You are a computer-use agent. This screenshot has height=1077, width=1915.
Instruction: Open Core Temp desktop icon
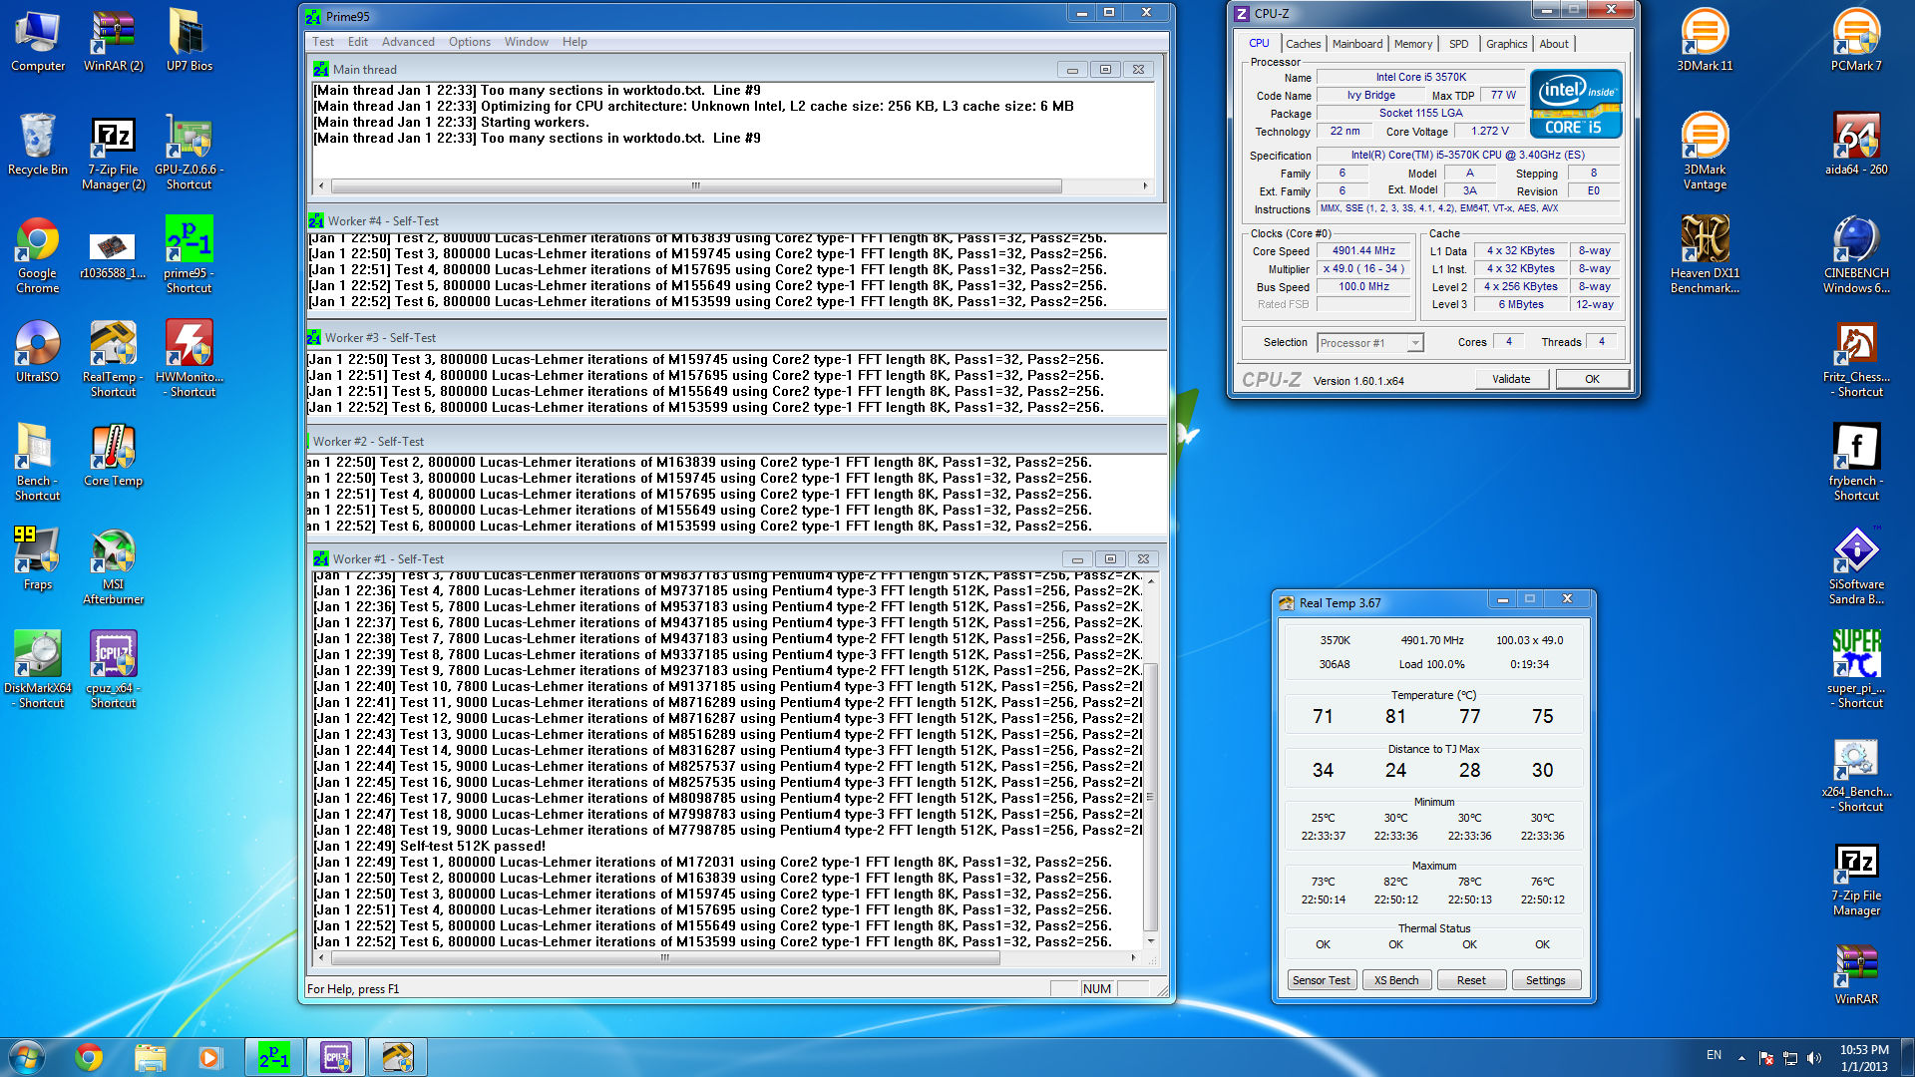point(113,457)
